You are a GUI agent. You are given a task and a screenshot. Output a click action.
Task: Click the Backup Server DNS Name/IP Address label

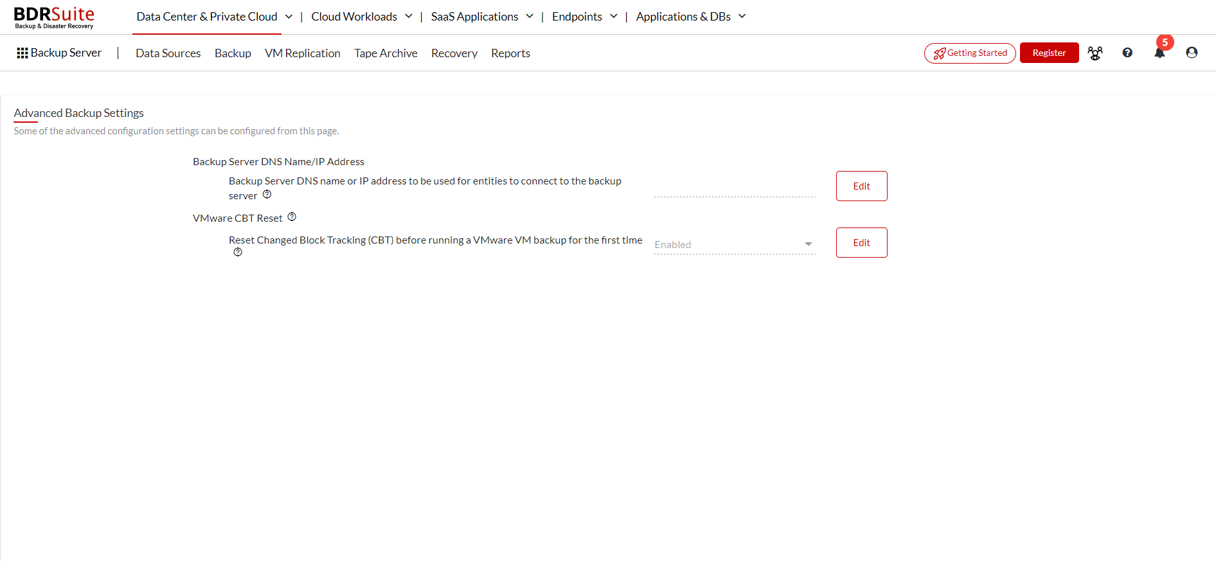click(x=278, y=162)
